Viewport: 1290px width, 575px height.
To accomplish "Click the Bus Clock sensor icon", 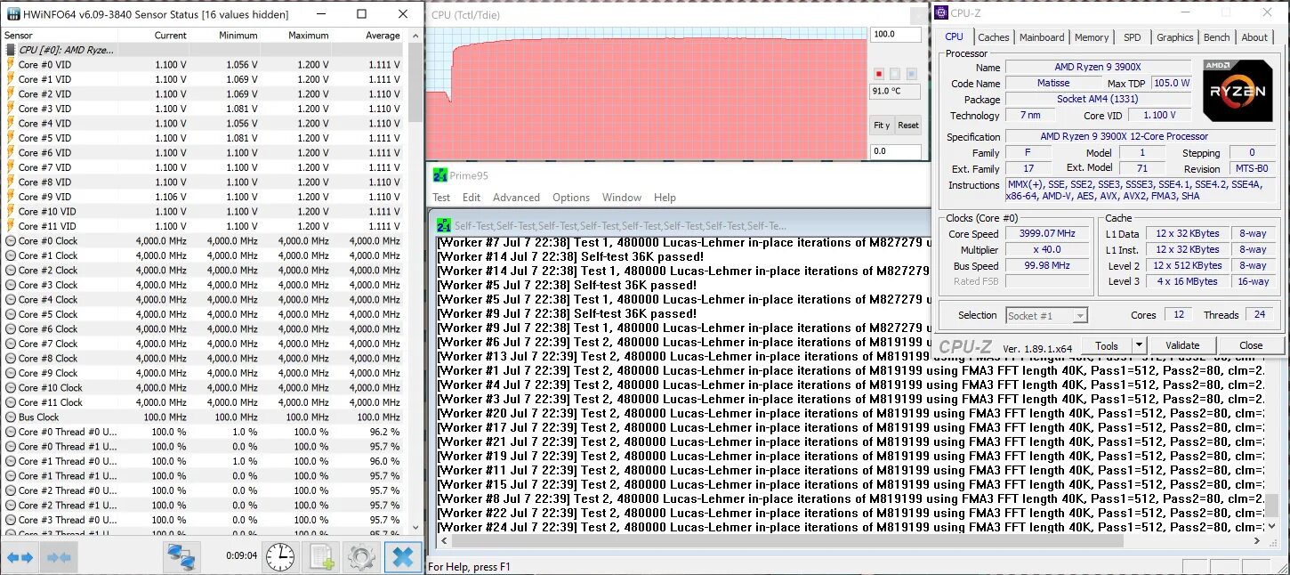I will pos(11,417).
